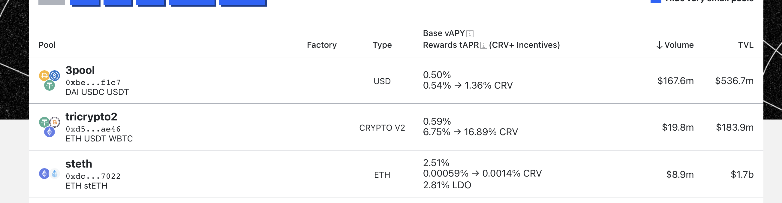Viewport: 782px width, 203px height.
Task: Sort pools by the TVL column header
Action: [x=746, y=45]
